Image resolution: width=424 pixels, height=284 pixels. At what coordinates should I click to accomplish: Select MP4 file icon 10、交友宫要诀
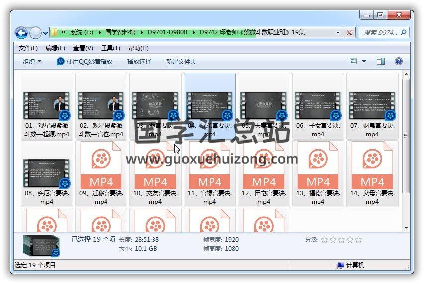155,165
